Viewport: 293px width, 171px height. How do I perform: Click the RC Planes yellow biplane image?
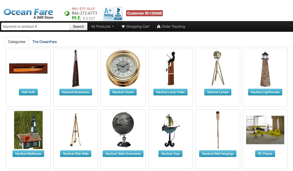(x=265, y=130)
